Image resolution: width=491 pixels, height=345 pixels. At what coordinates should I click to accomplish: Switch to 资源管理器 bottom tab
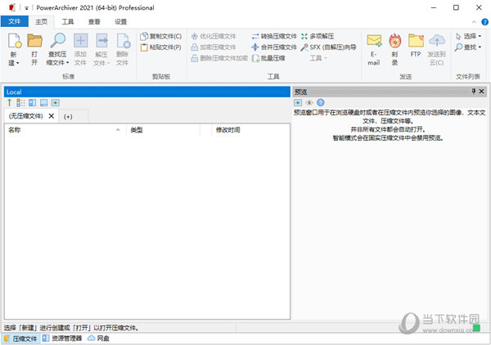tap(62, 338)
